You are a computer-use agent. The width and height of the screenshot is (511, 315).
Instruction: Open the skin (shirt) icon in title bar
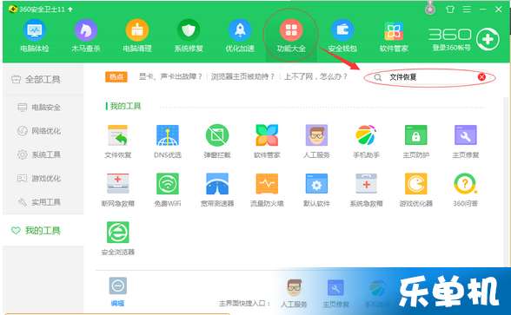coord(450,10)
